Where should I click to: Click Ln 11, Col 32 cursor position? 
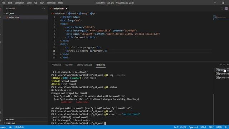point(180,127)
